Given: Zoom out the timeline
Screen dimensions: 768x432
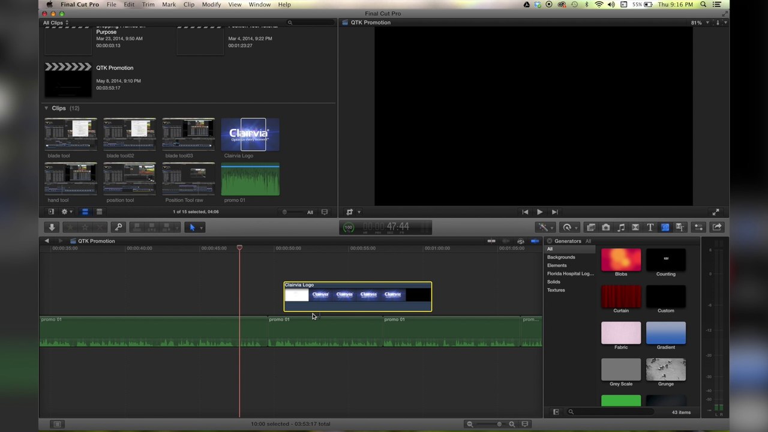Looking at the screenshot, I should point(470,424).
